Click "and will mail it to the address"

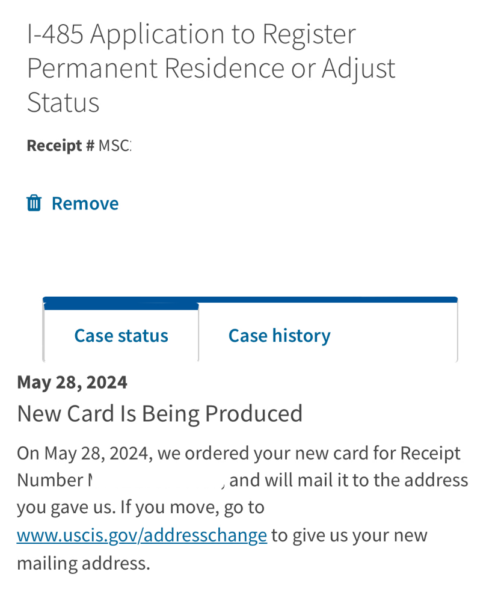(349, 480)
